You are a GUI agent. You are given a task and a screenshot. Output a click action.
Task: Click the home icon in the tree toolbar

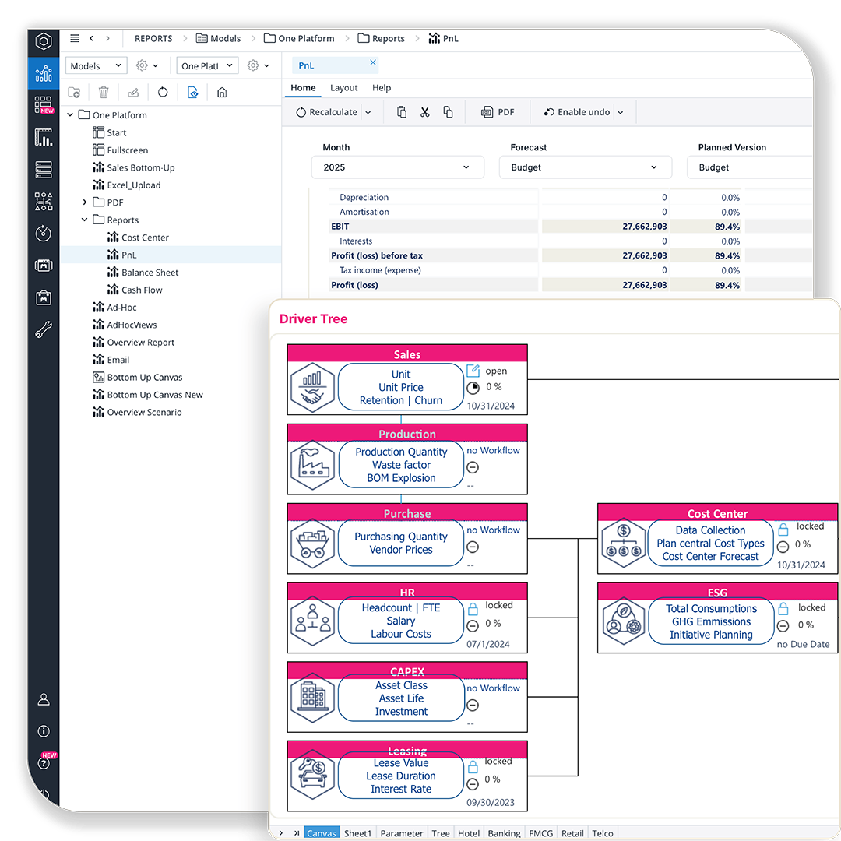pos(222,92)
